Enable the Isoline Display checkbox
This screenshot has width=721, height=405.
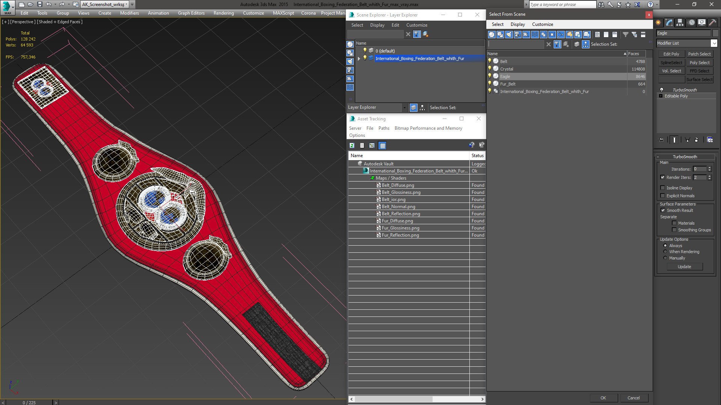pyautogui.click(x=662, y=188)
